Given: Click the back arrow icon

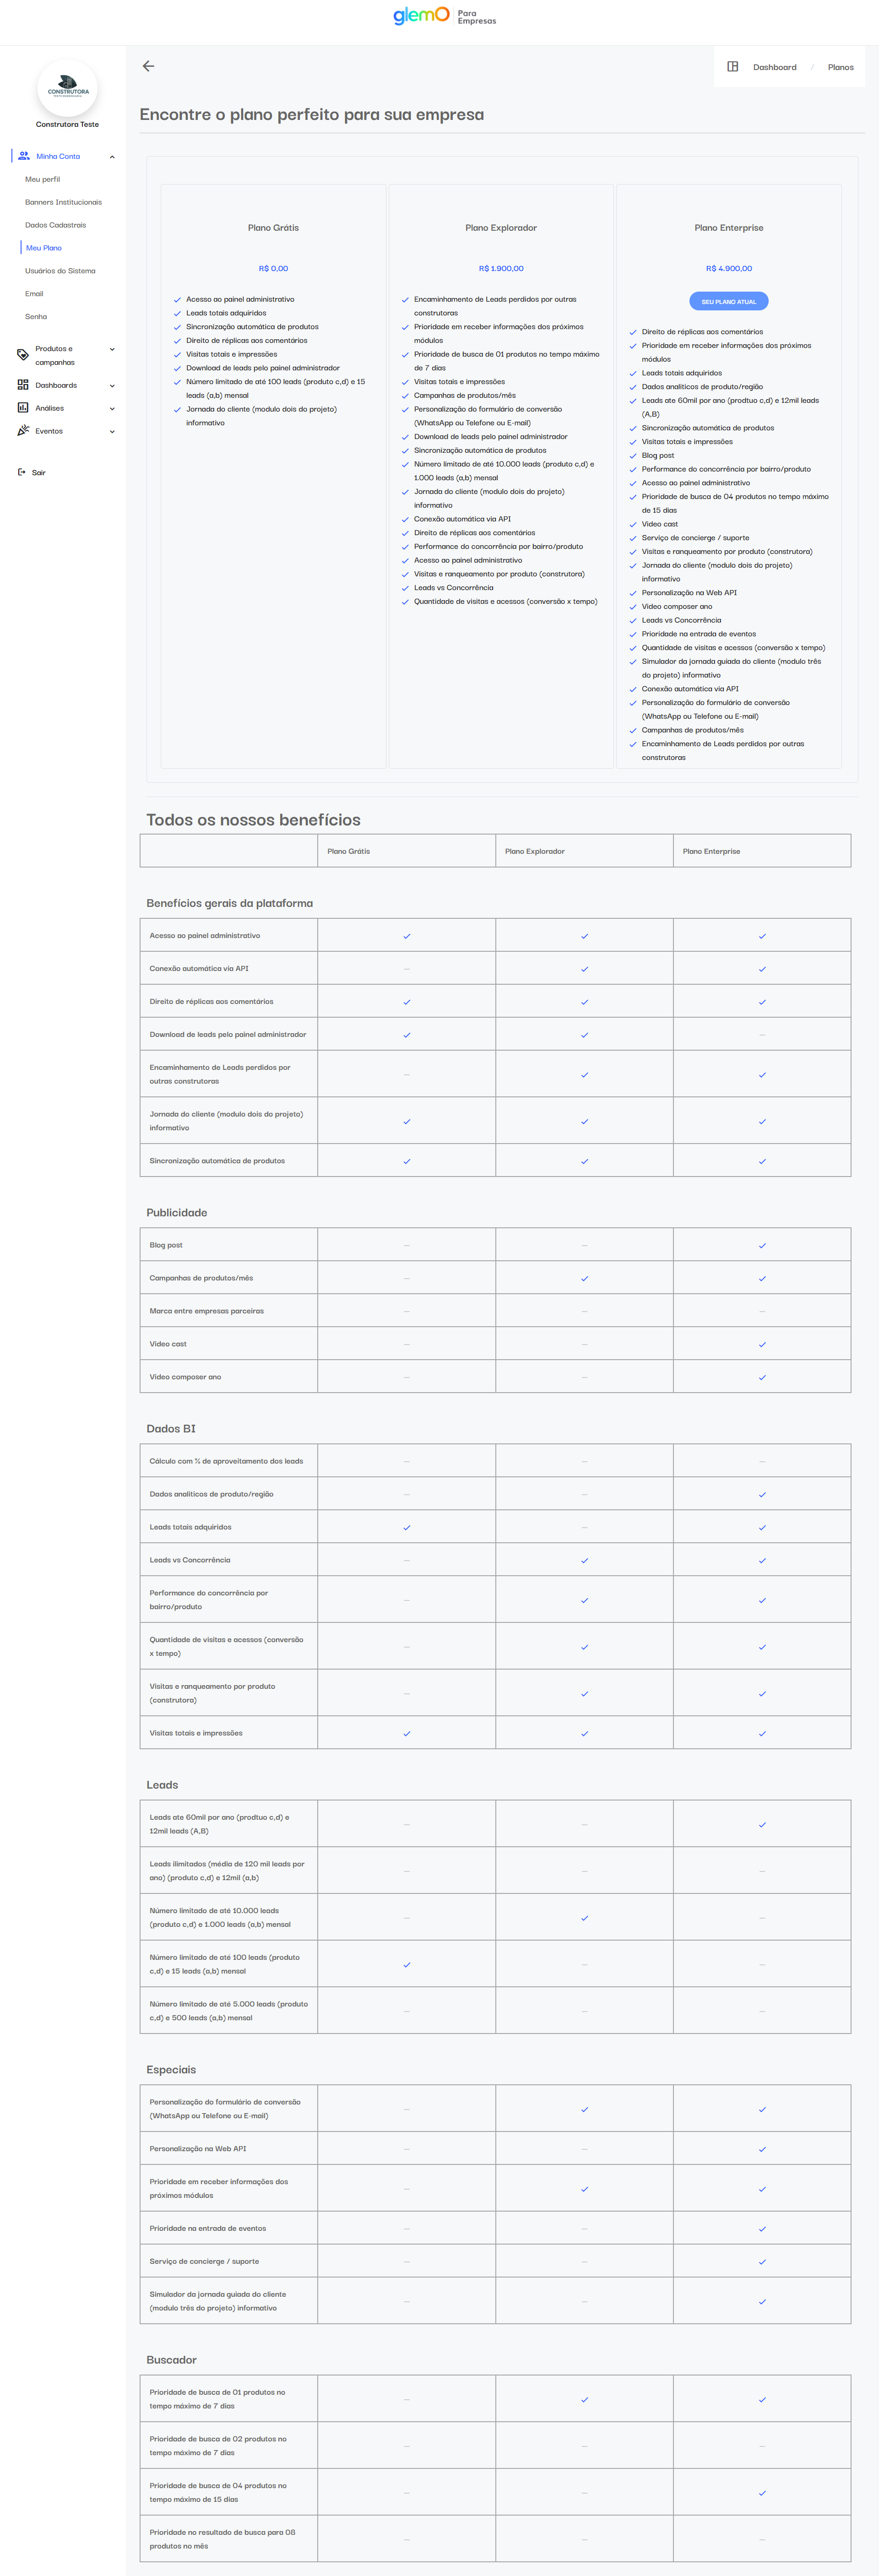Looking at the screenshot, I should [x=148, y=66].
